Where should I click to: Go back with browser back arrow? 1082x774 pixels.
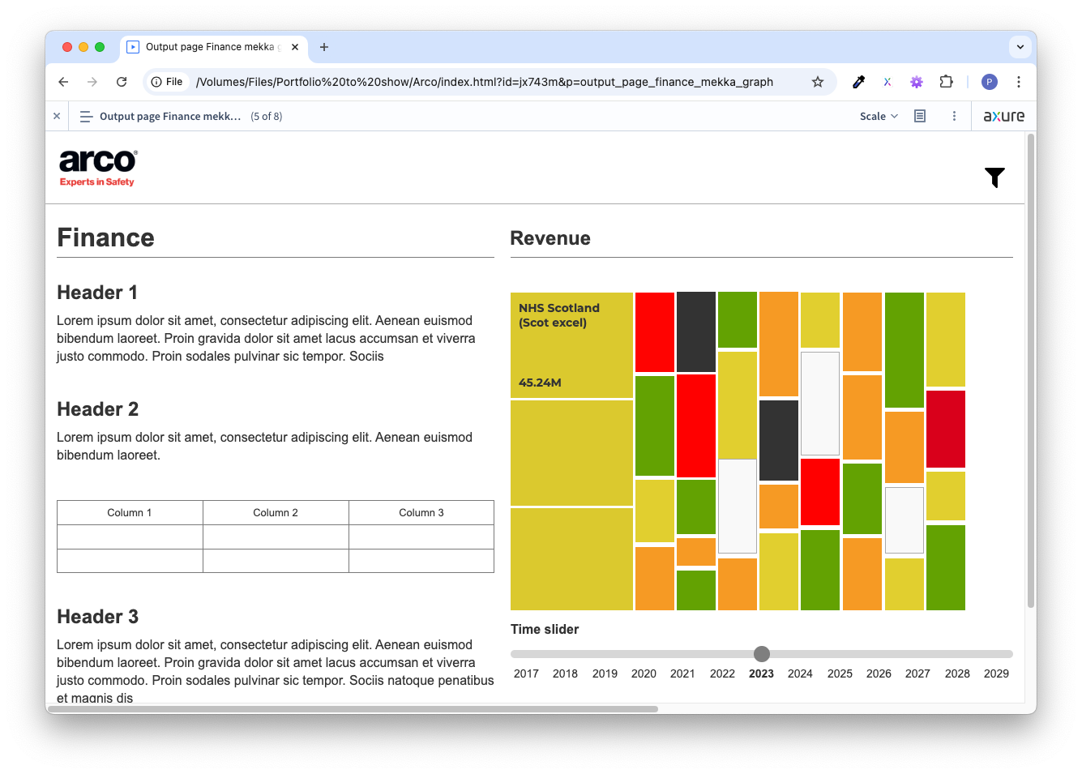(x=63, y=82)
